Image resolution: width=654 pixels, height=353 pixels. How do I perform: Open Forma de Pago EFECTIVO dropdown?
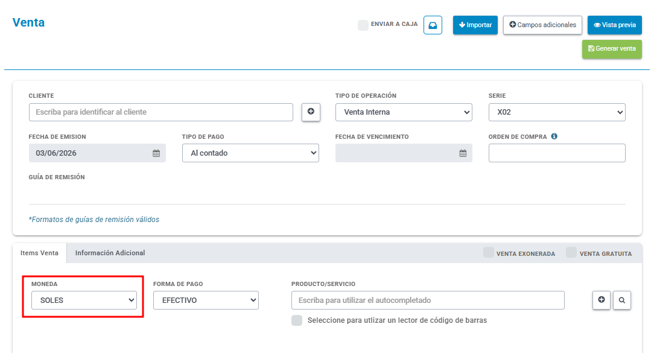point(206,300)
